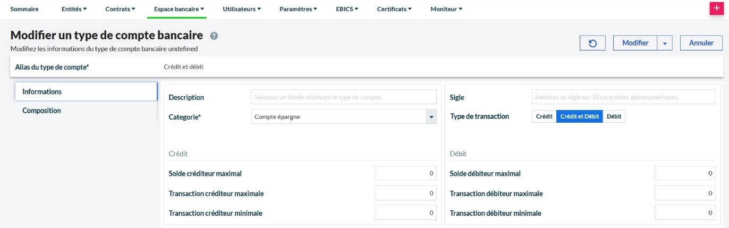Open the Modifier split-button arrow
729x228 pixels.
tap(665, 43)
